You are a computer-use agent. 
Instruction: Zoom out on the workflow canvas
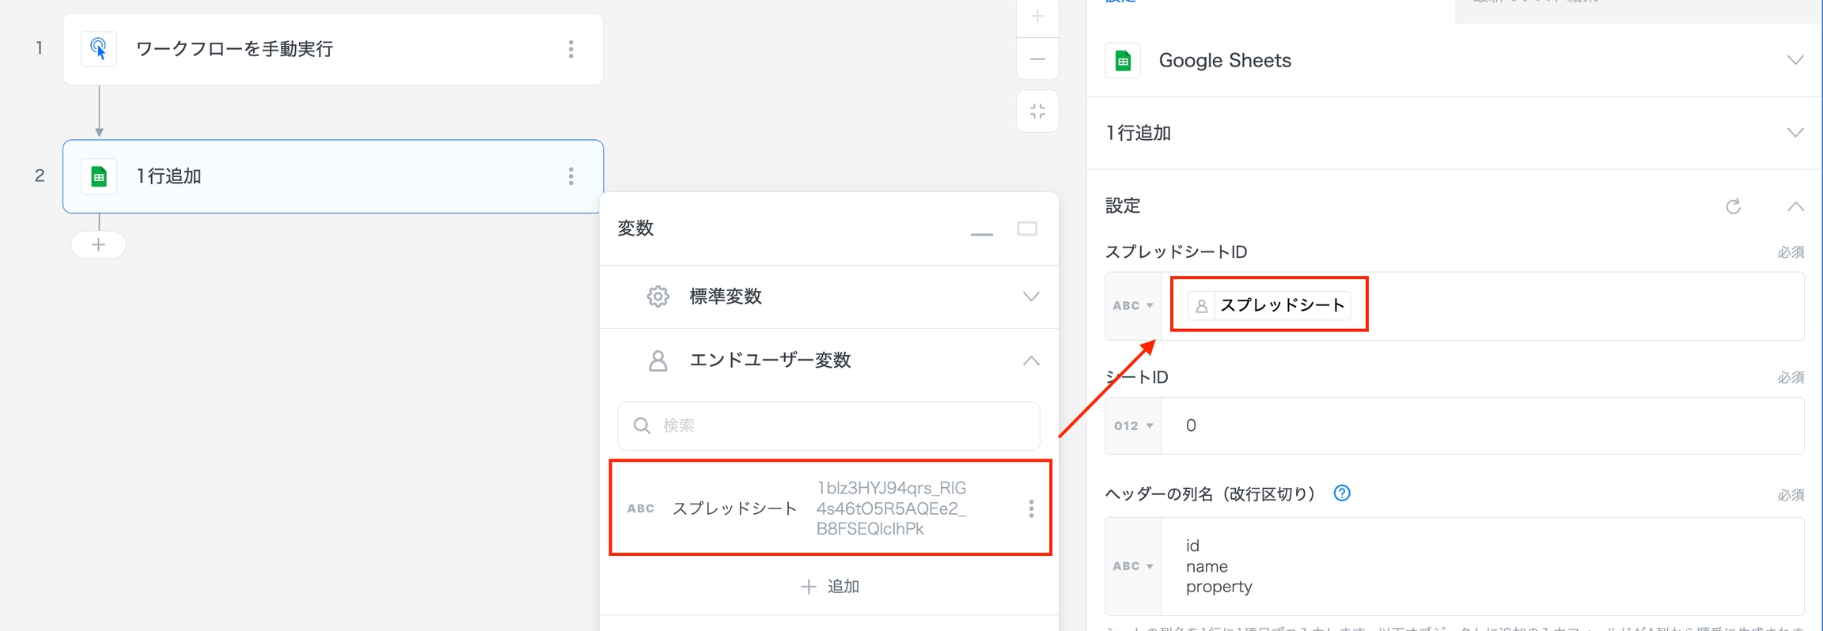click(1037, 59)
